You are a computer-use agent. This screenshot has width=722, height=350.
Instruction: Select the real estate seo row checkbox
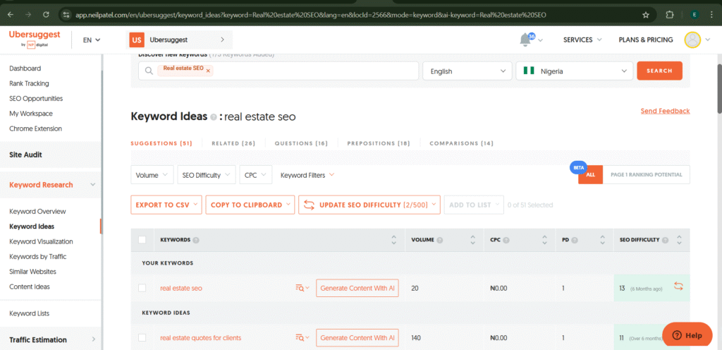142,289
